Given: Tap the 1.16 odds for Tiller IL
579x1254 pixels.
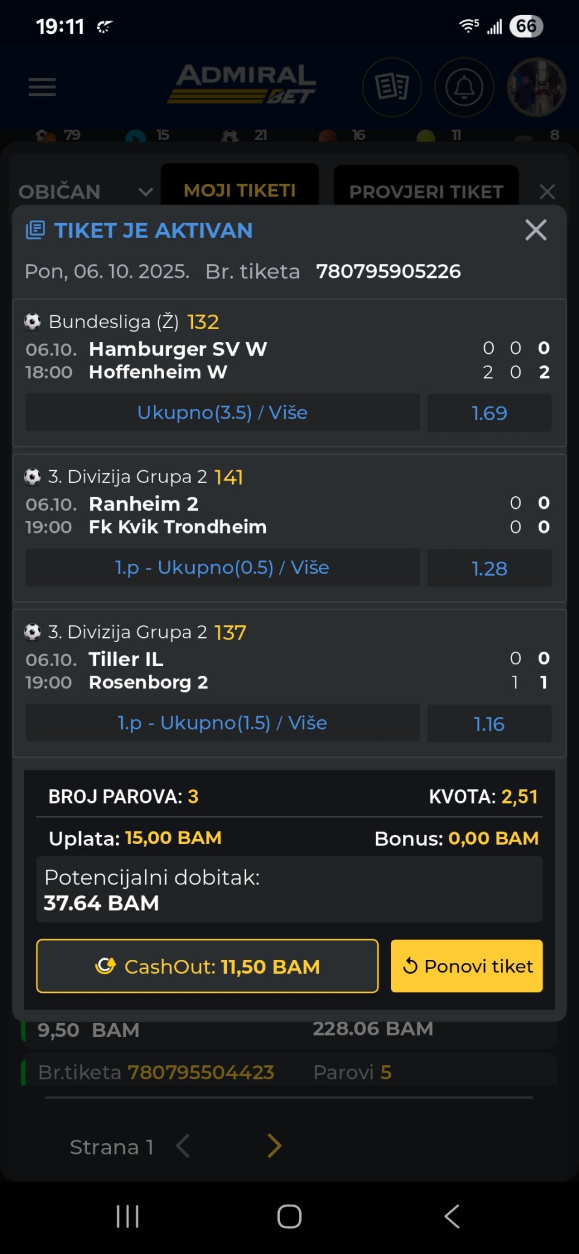Looking at the screenshot, I should pos(489,723).
